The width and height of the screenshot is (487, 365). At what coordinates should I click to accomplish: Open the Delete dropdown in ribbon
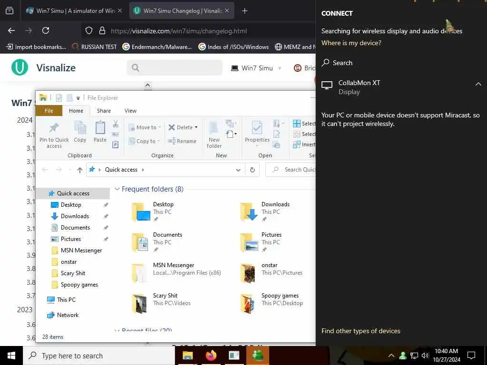click(x=196, y=127)
